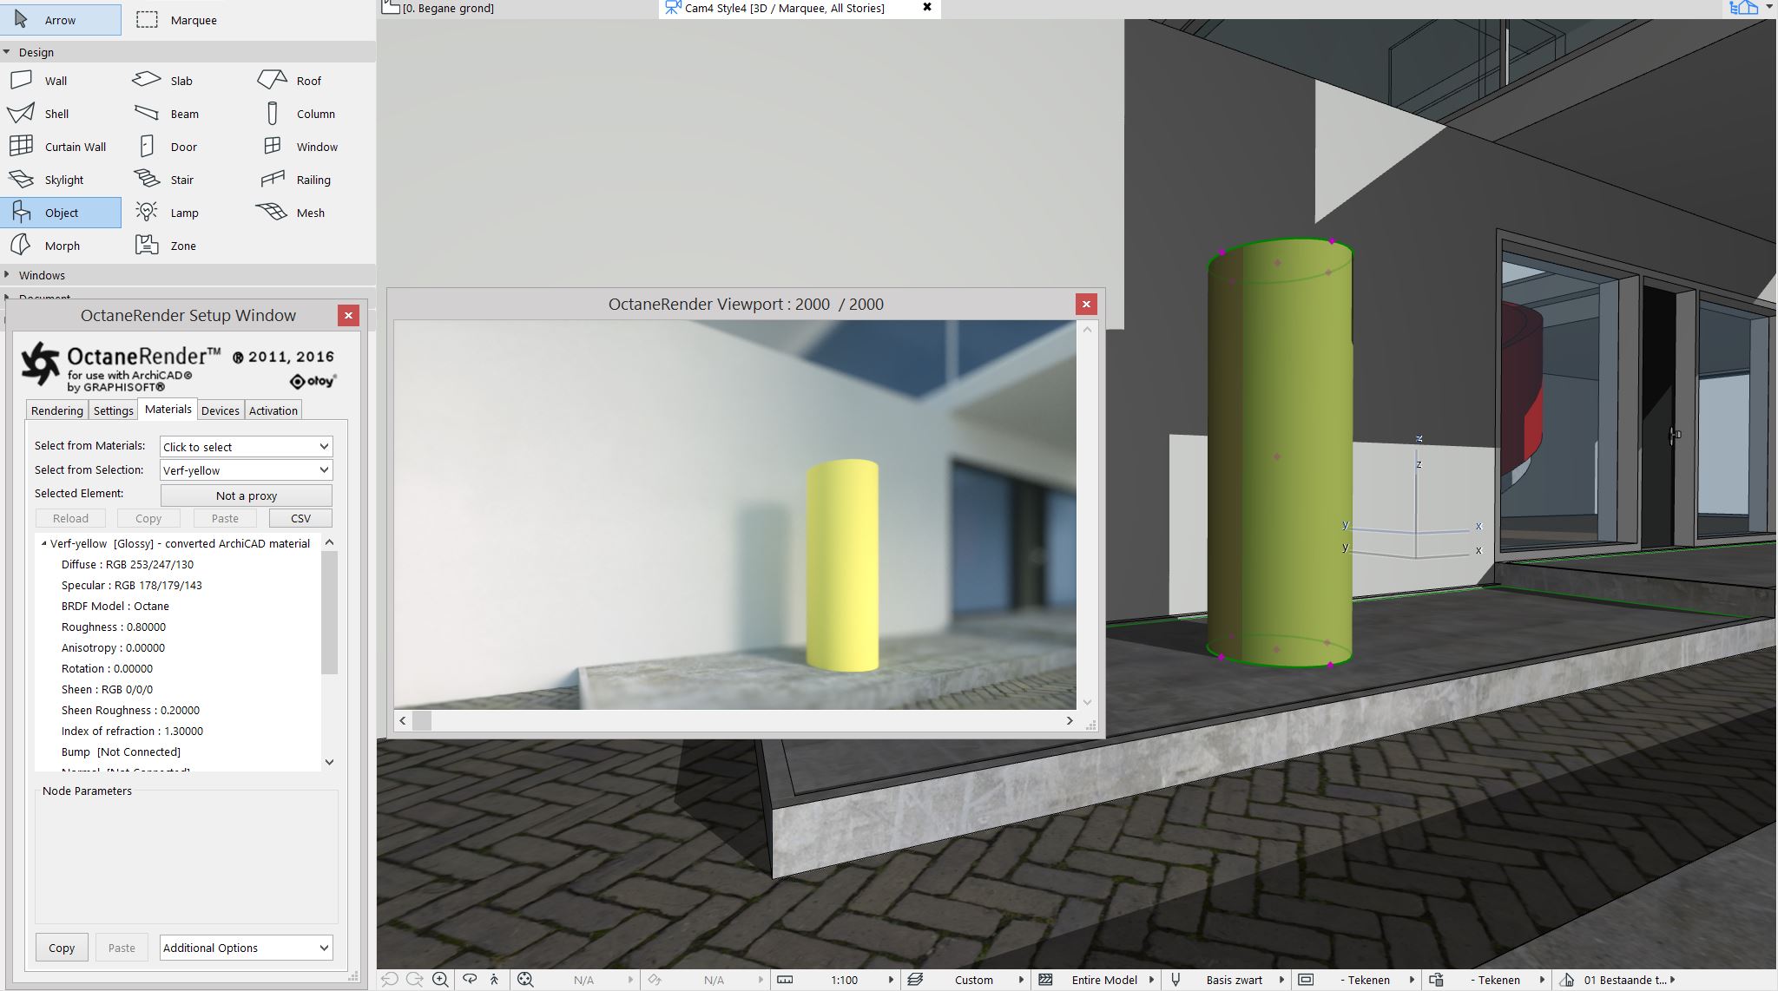Click the zoom magnifier in the bottom status bar
The height and width of the screenshot is (991, 1778).
tap(440, 979)
